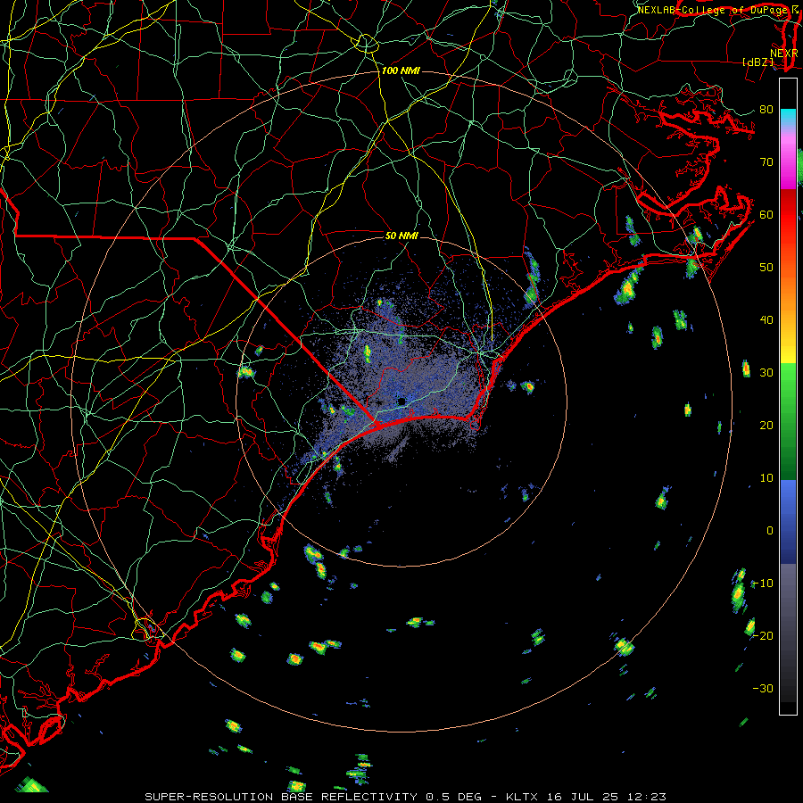
Task: Click the -20 value on the dBZ scale
Action: 763,636
